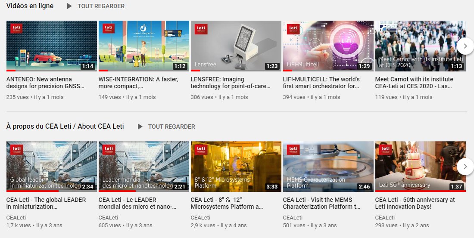Click text 306 vues • il y a 1 mois
The image size is (474, 238).
219,97
